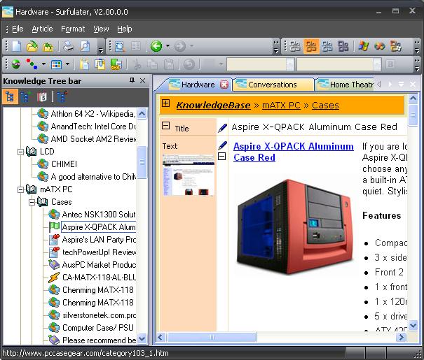Open the Format menu
424x360 pixels.
click(x=73, y=29)
